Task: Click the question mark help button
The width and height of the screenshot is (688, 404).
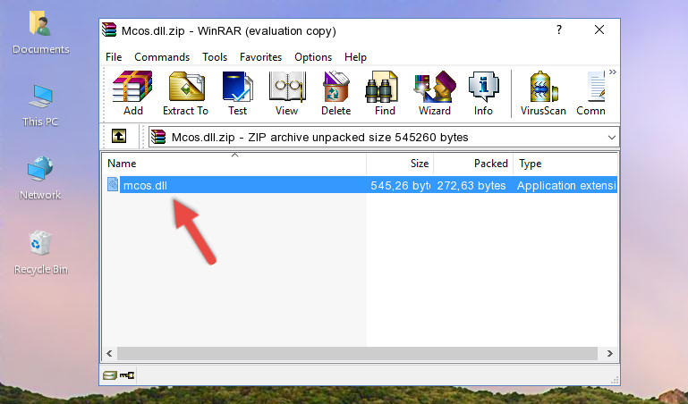Action: tap(559, 29)
